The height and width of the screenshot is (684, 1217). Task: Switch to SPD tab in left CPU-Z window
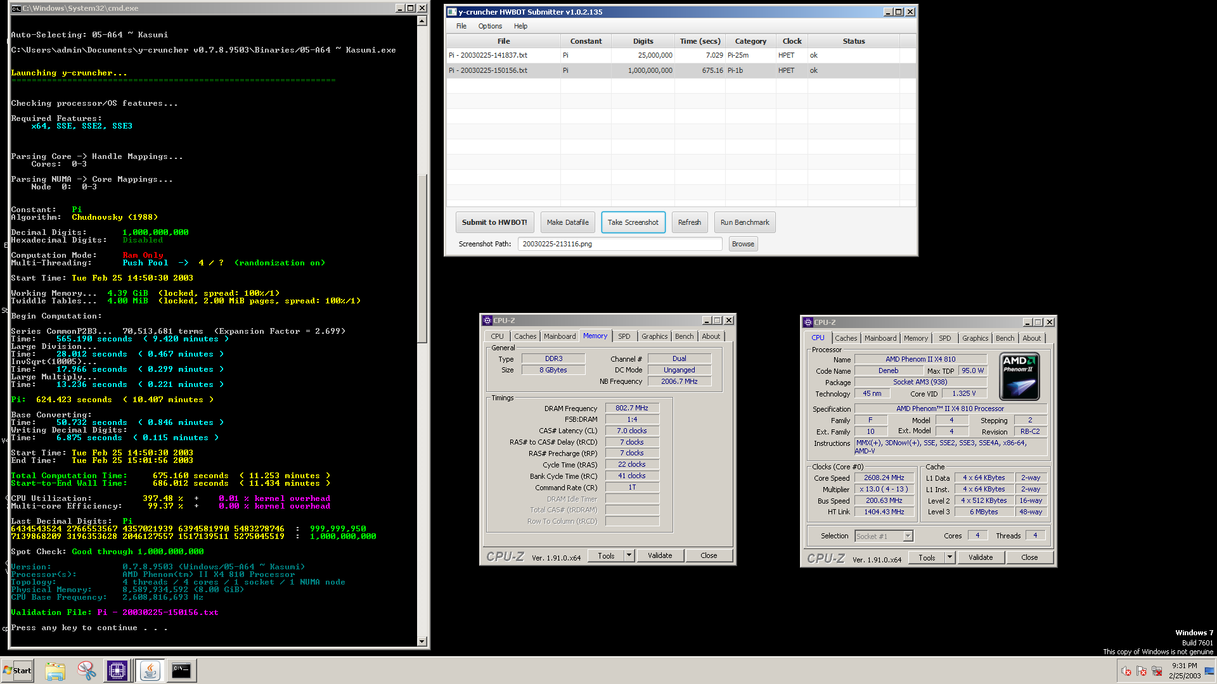point(624,336)
